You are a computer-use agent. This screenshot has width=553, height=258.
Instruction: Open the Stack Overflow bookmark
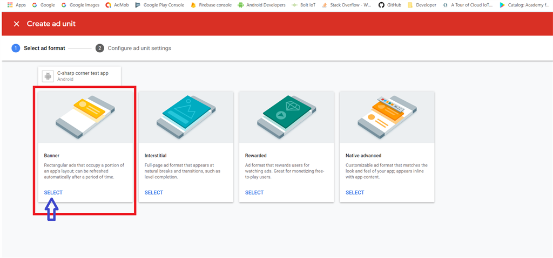pyautogui.click(x=347, y=5)
